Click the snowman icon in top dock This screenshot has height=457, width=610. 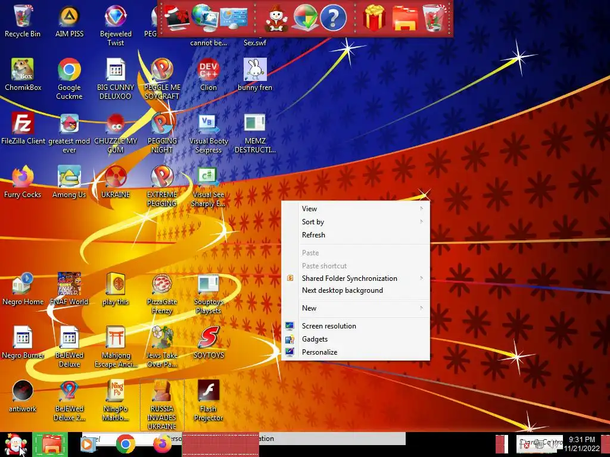click(x=276, y=18)
